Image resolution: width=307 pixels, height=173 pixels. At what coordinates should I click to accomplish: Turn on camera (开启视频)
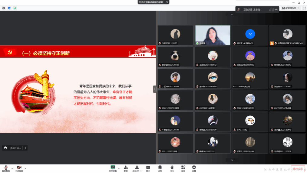coord(19,168)
